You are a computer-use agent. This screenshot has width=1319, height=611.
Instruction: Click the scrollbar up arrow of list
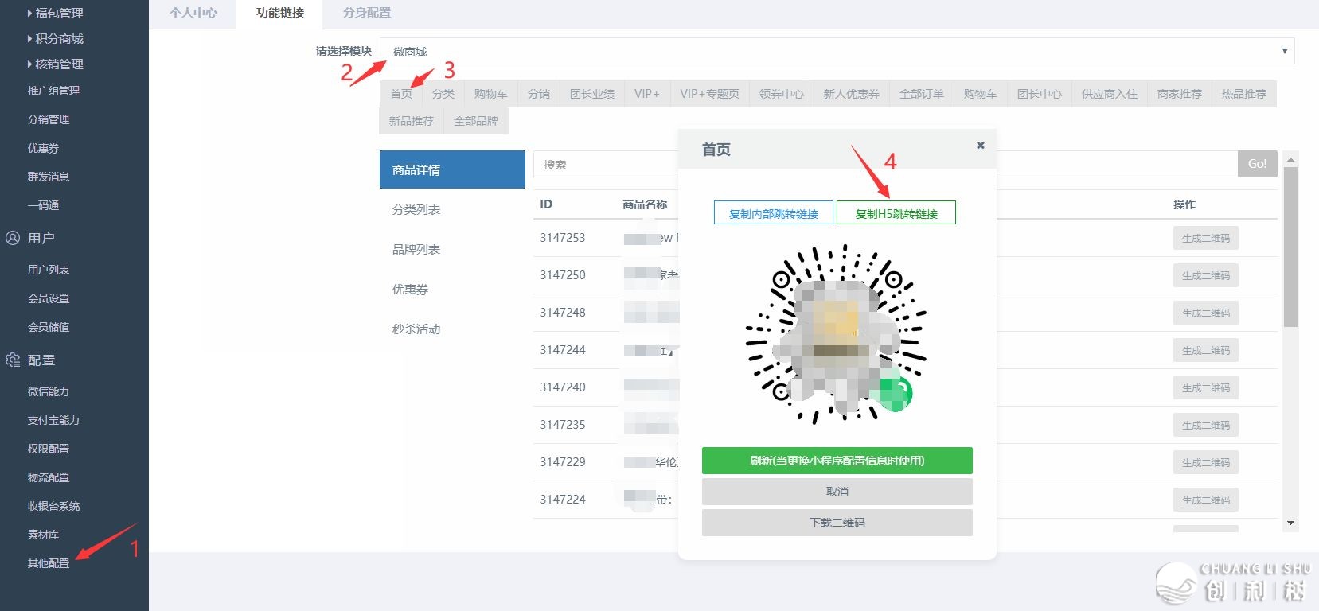(x=1291, y=159)
